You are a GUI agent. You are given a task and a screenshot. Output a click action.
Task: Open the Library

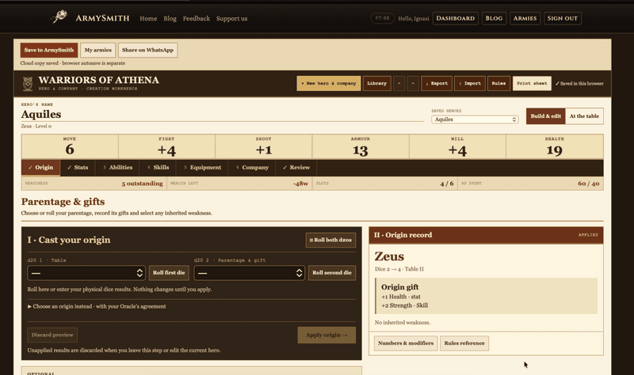tap(377, 84)
